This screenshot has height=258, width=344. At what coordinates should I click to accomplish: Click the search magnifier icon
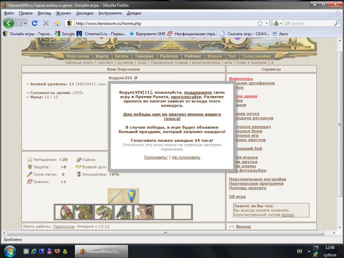coord(337,23)
